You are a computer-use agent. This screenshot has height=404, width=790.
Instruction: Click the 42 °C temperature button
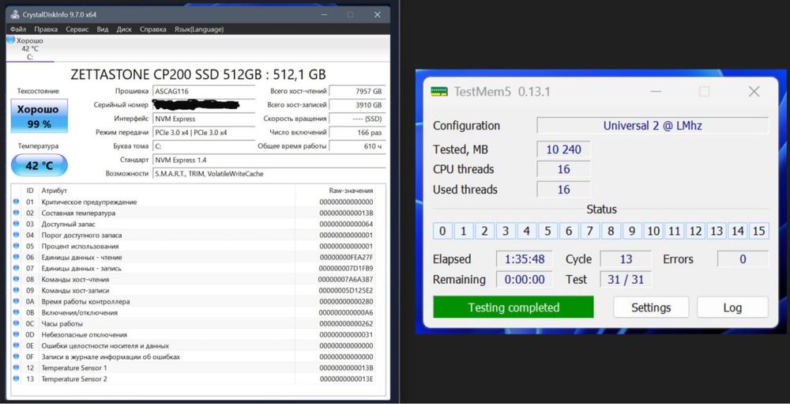[39, 165]
